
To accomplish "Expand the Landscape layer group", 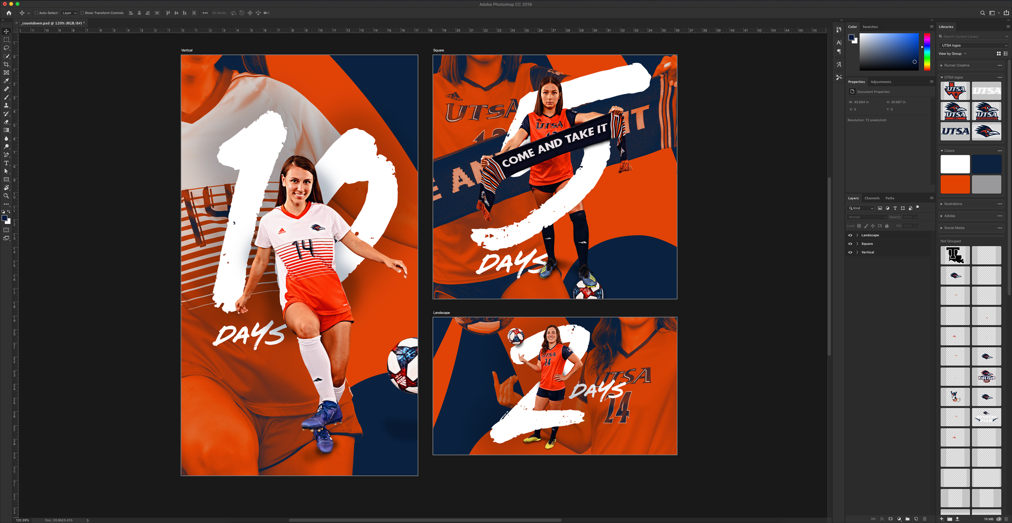I will [x=857, y=235].
